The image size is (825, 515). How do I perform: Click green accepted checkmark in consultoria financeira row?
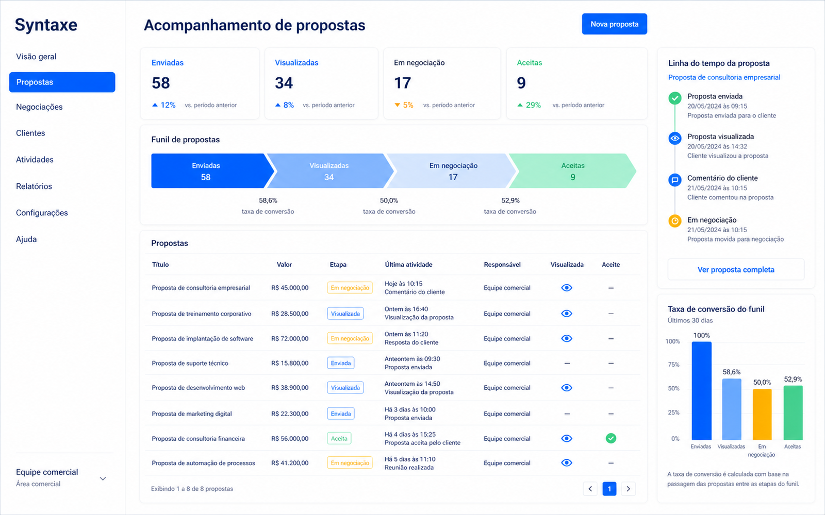(611, 438)
